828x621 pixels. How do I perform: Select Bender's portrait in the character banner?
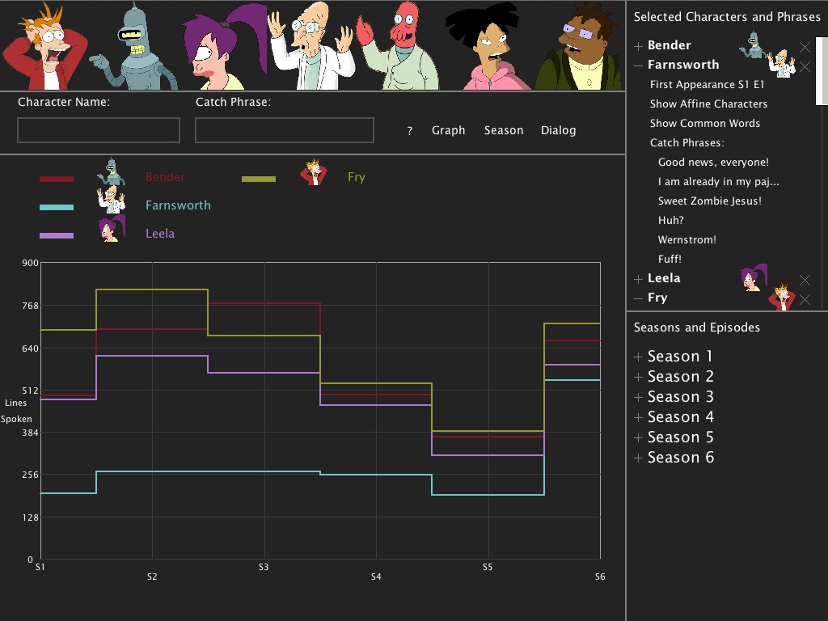pos(133,46)
